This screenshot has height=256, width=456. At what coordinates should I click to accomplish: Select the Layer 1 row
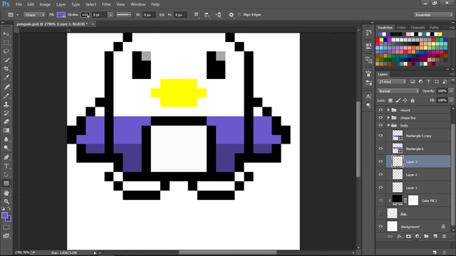(418, 188)
